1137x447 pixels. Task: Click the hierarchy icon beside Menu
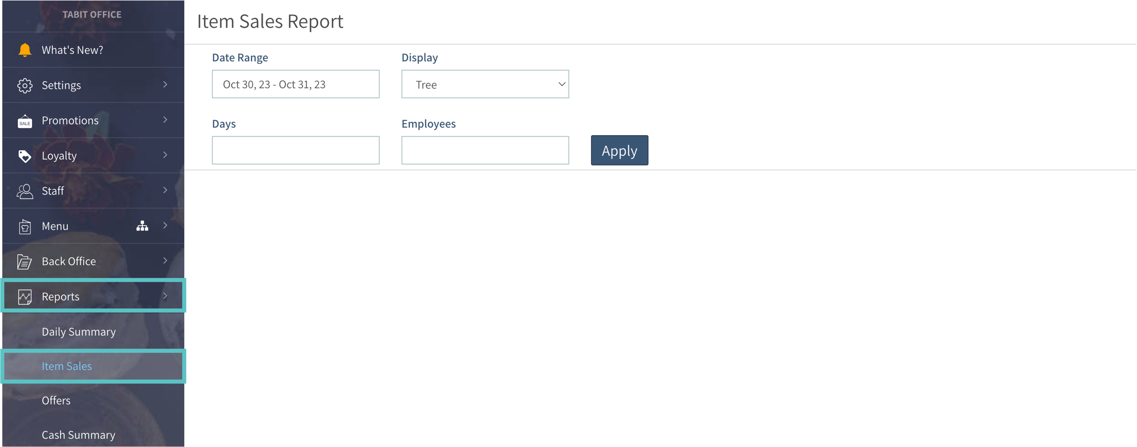[x=142, y=226]
